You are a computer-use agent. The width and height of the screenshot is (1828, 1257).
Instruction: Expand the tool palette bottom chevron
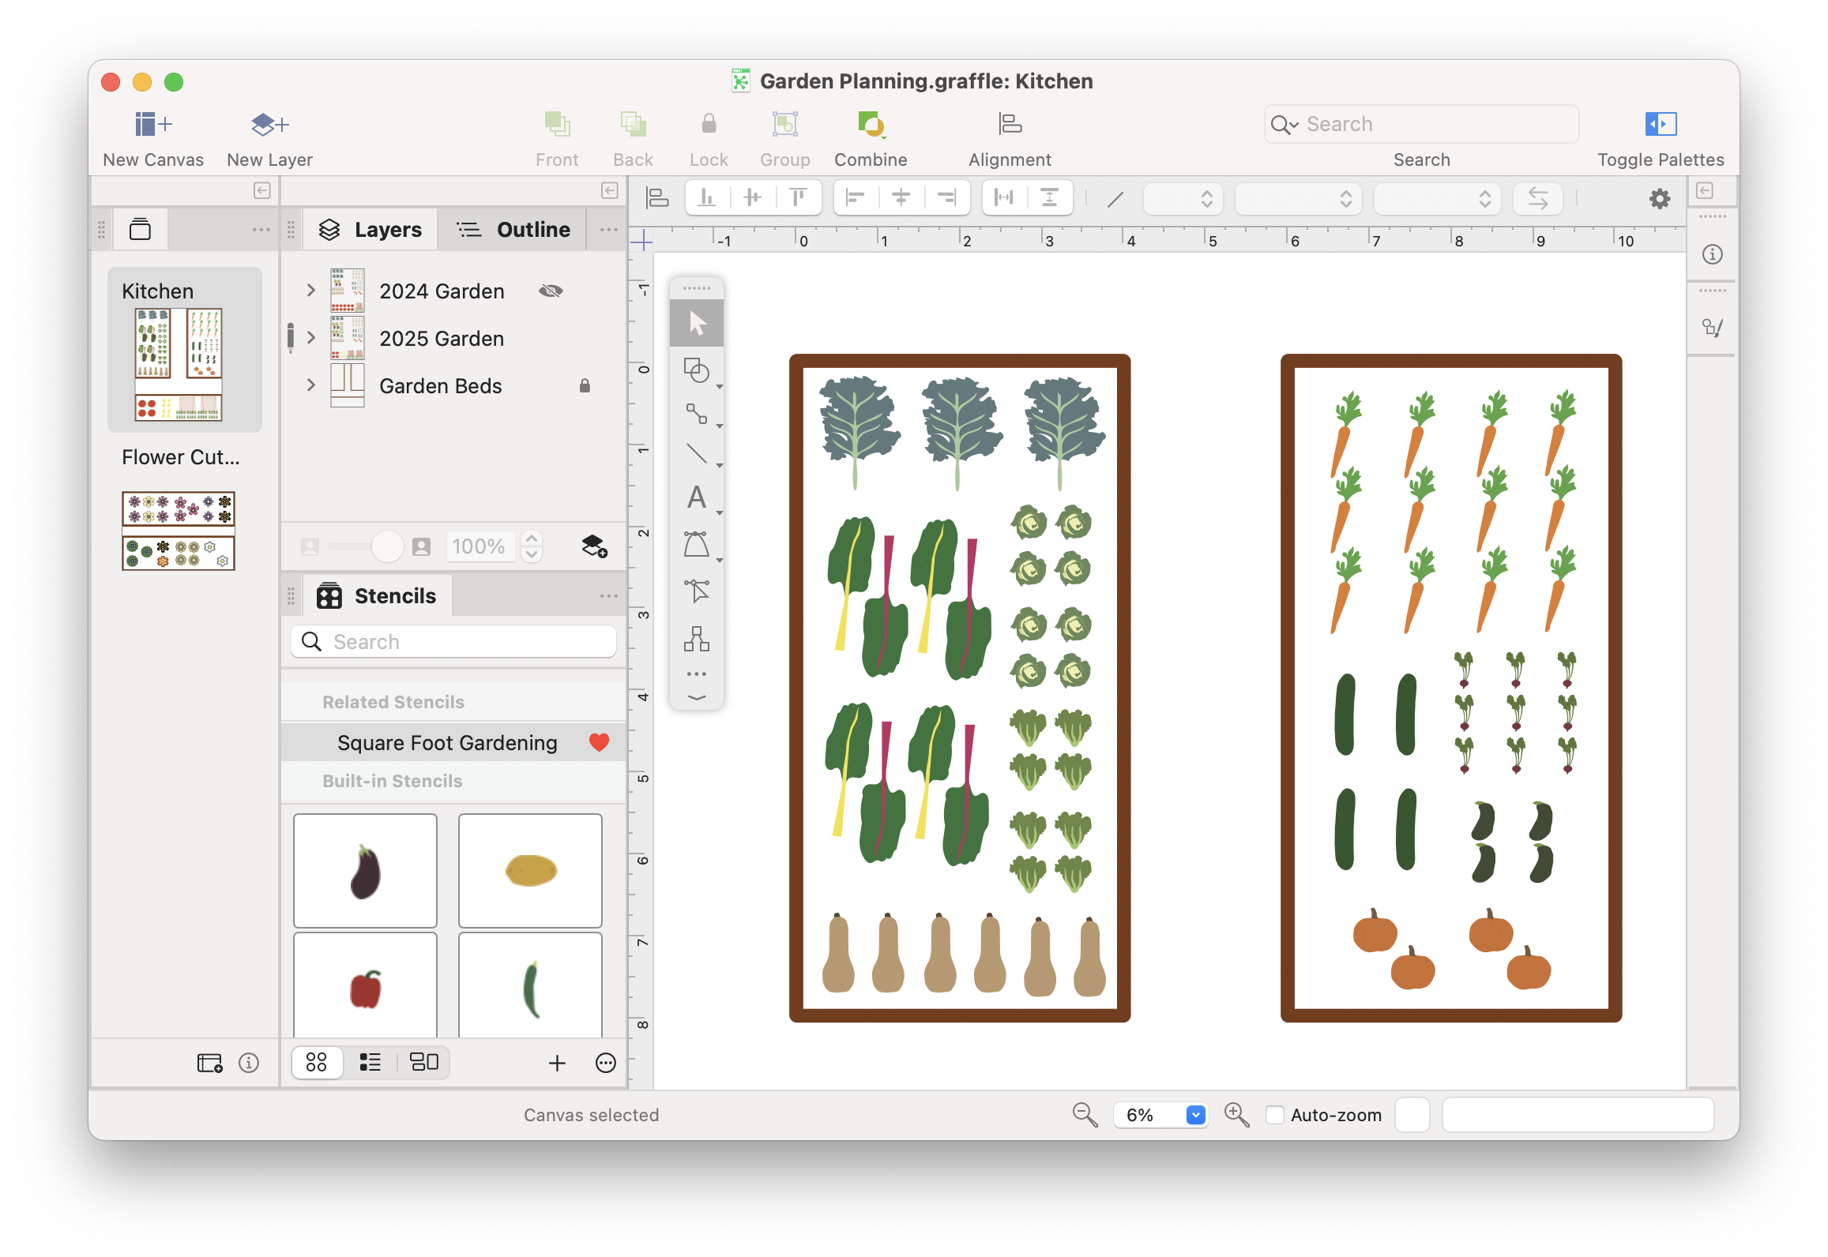[x=697, y=698]
